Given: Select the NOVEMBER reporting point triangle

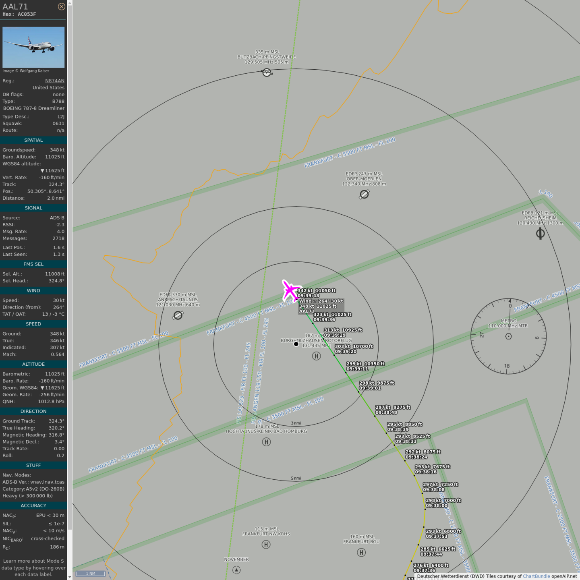Looking at the screenshot, I should tap(236, 570).
